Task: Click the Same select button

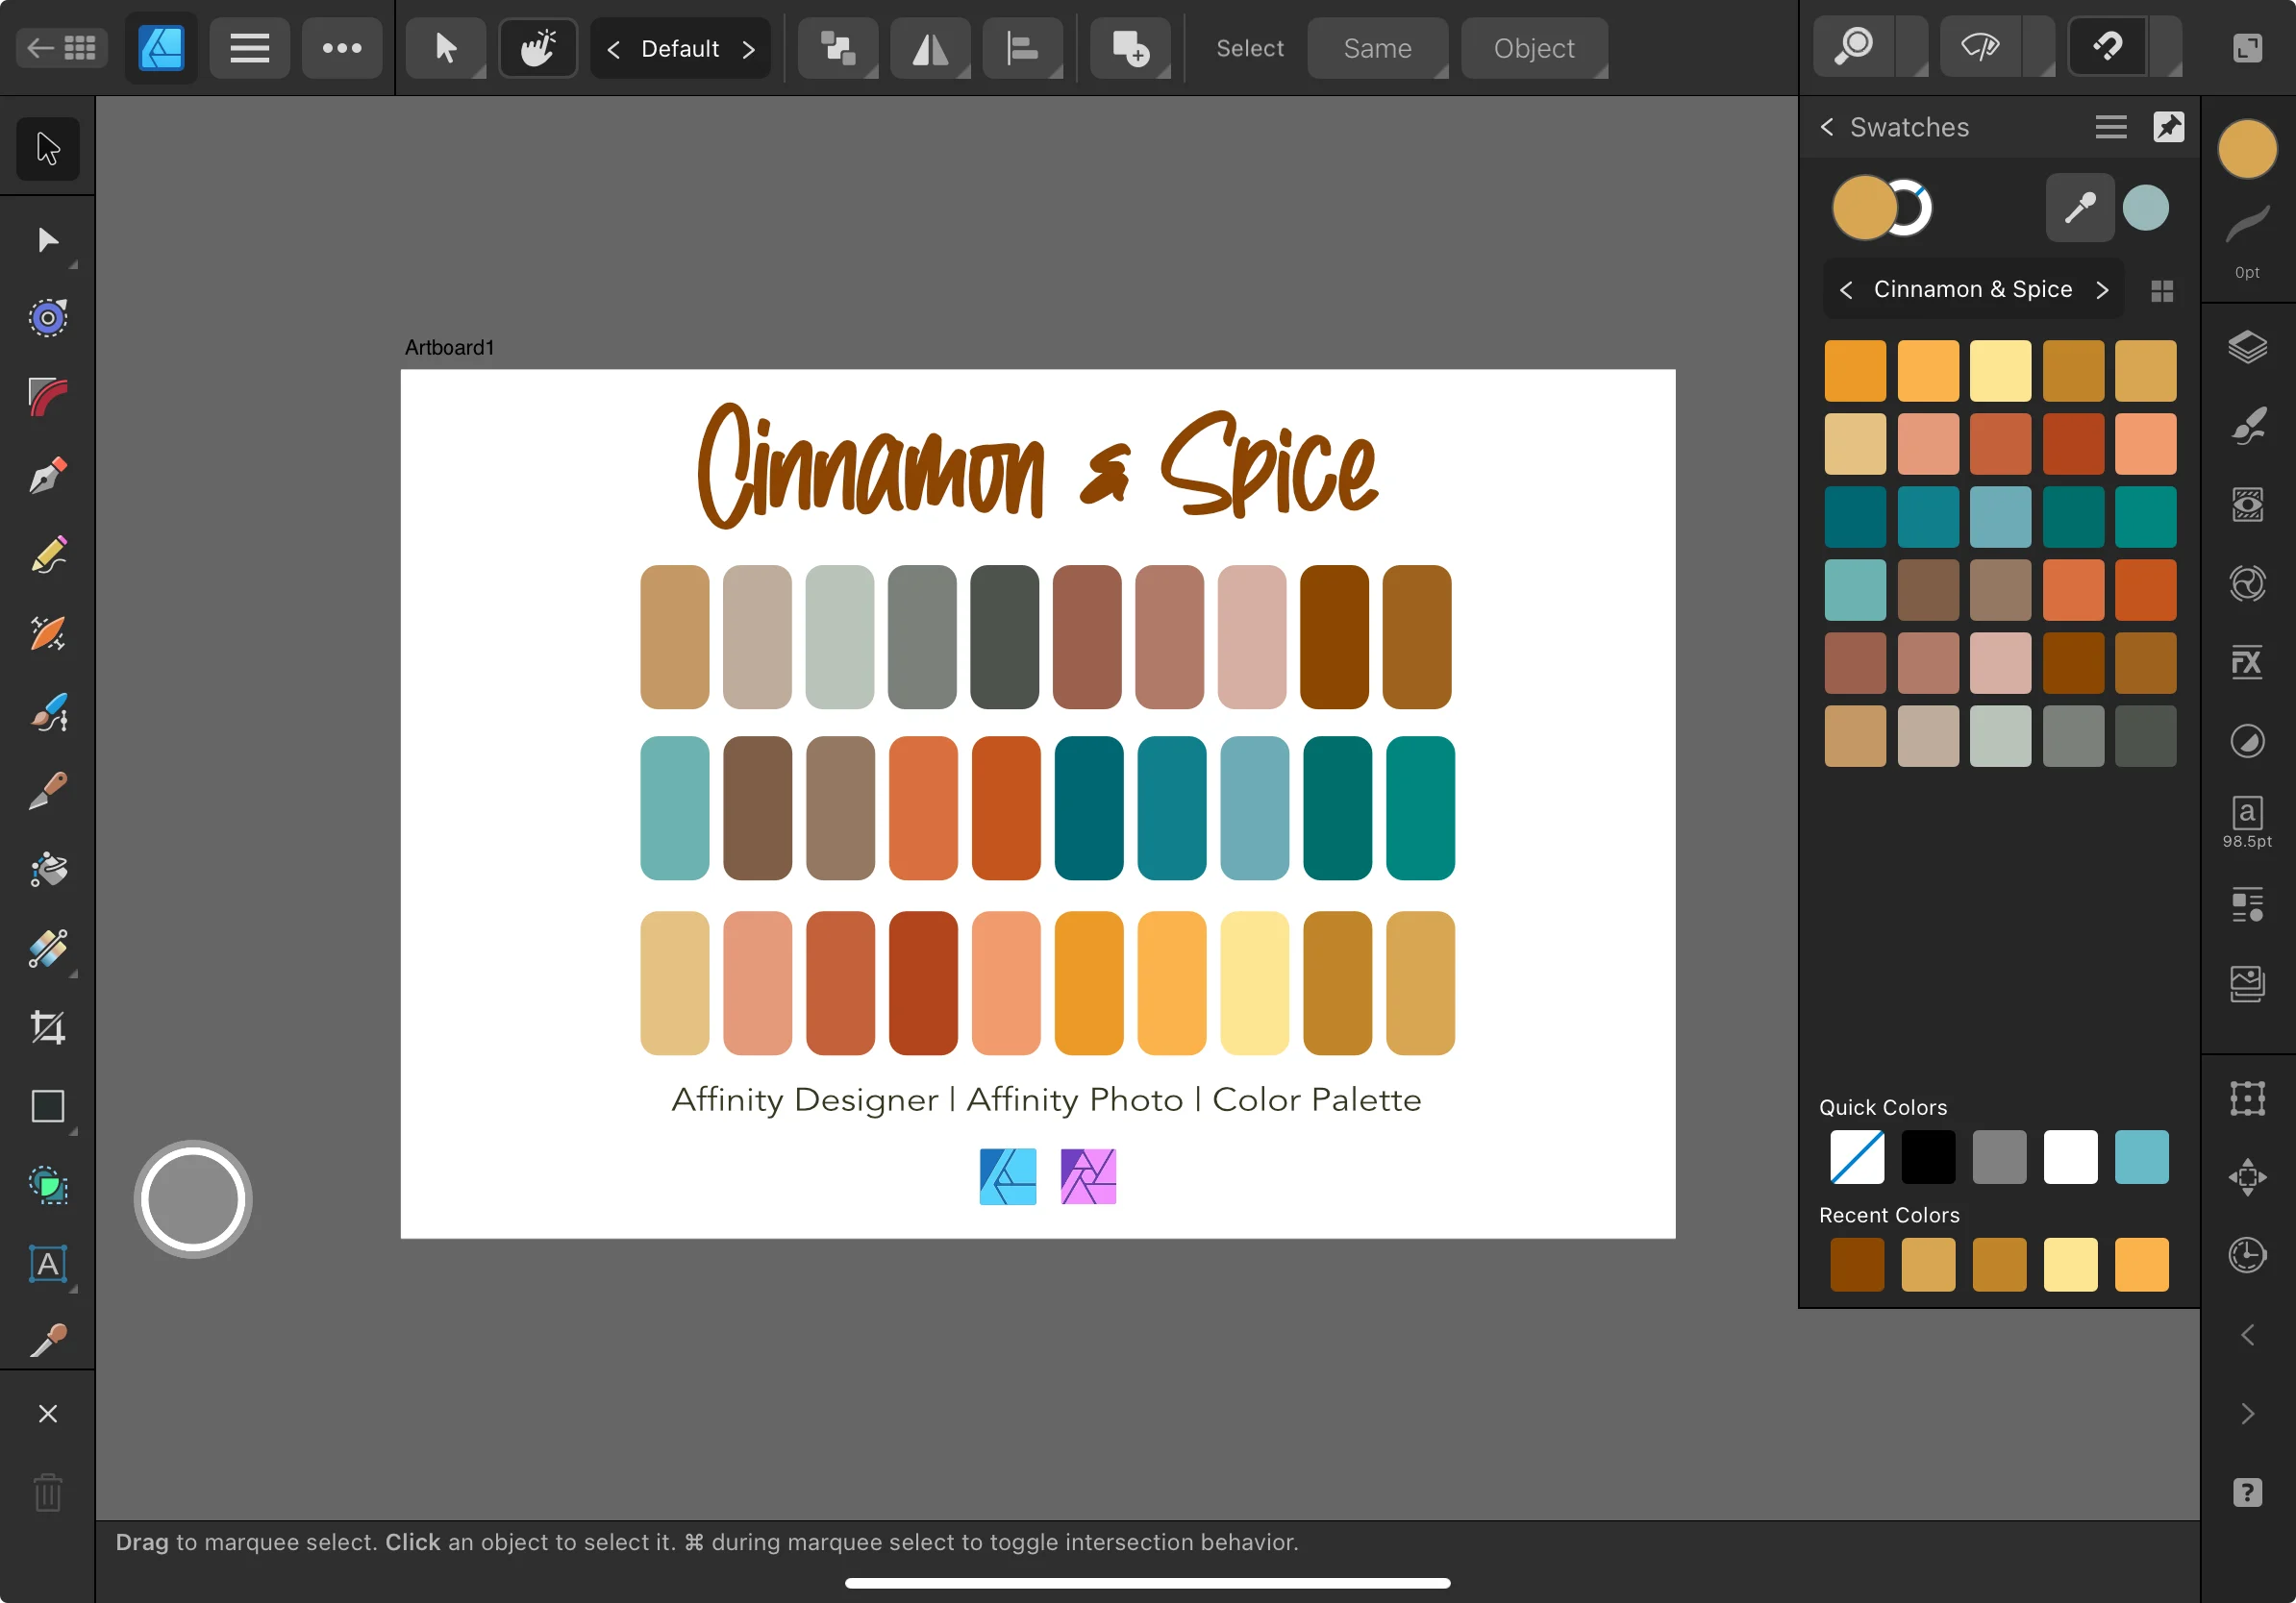Action: pos(1377,48)
